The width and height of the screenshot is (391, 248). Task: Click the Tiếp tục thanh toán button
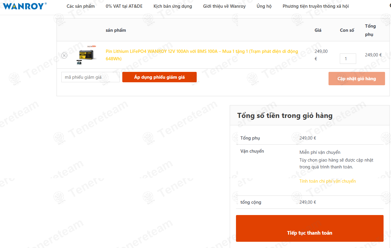[x=310, y=228]
